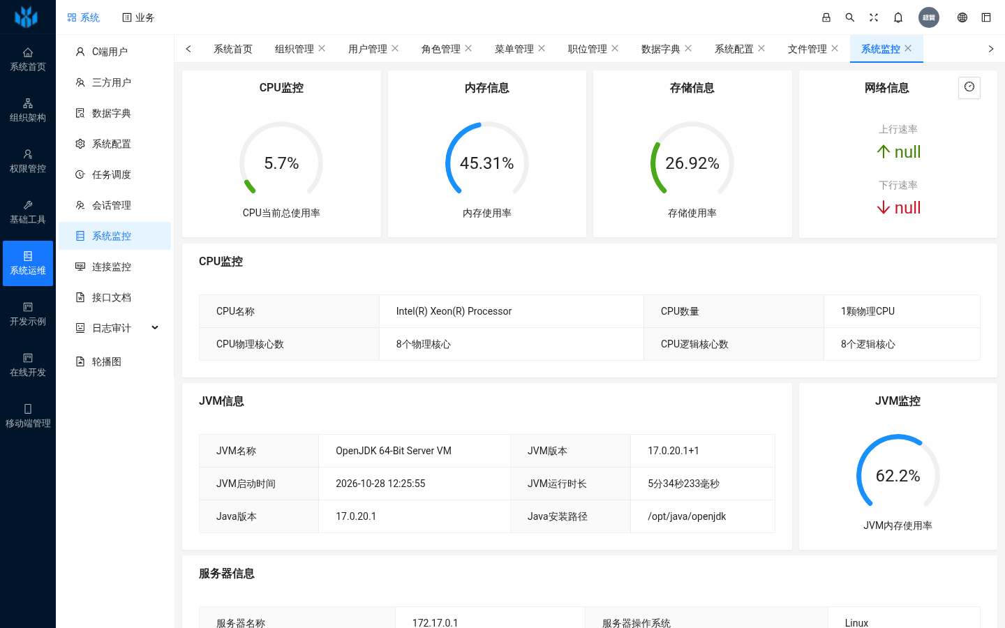
Task: Open the search icon in header
Action: pos(850,17)
